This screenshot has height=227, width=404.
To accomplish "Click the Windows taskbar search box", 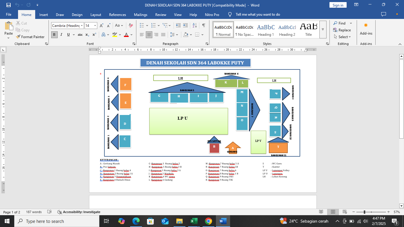I will tap(57, 221).
